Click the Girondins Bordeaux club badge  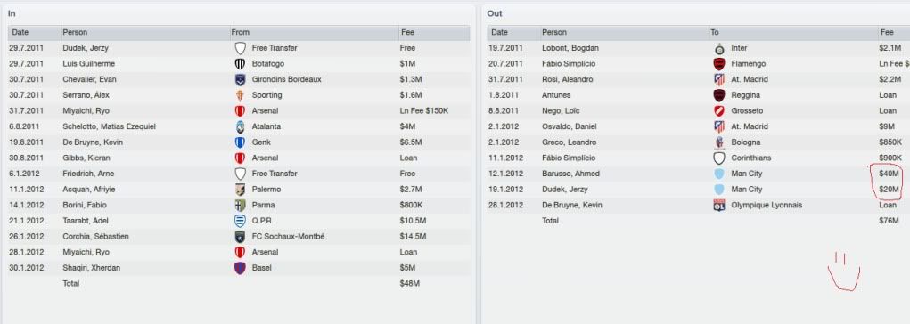(240, 79)
